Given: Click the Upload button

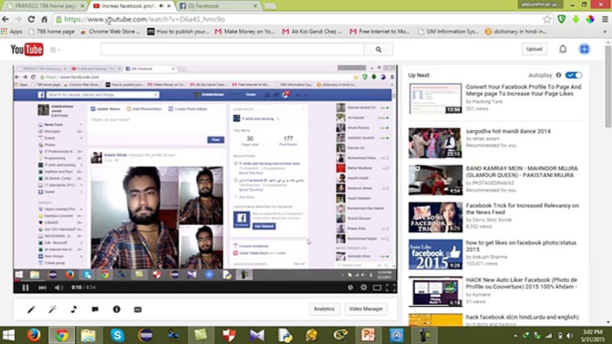Looking at the screenshot, I should [534, 49].
